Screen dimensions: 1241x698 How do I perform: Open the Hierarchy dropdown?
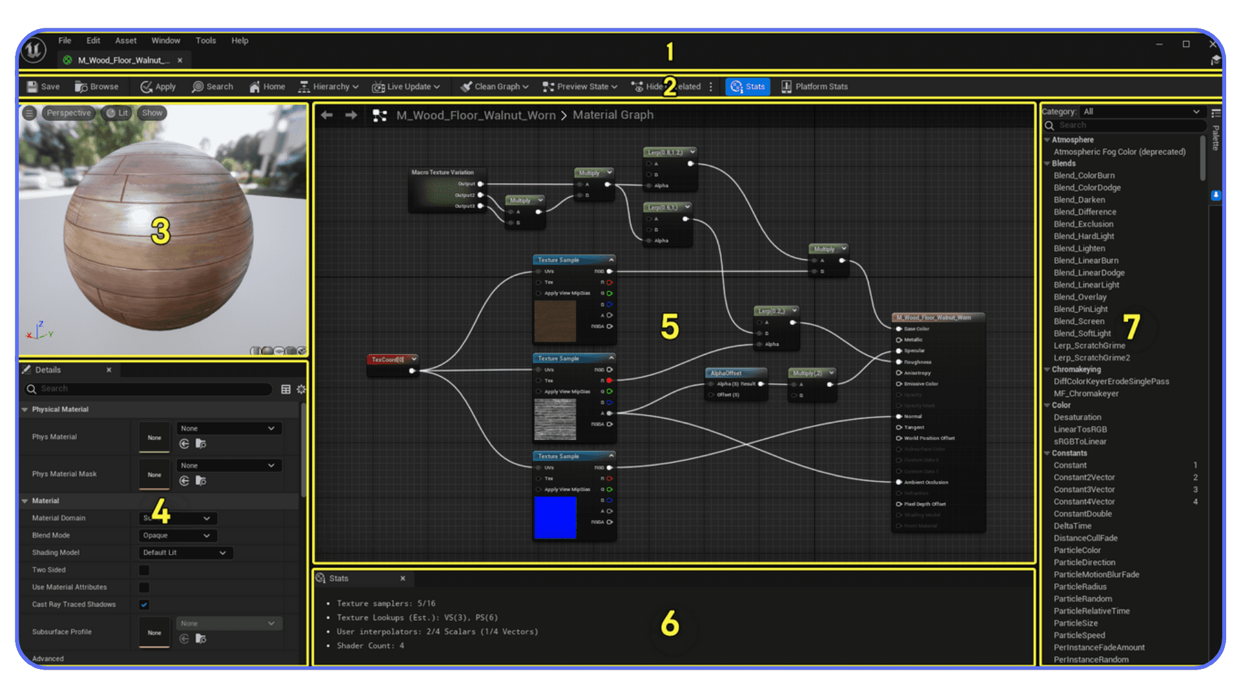(328, 87)
